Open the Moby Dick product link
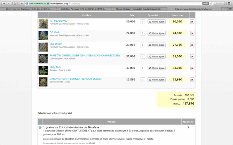 (55, 67)
